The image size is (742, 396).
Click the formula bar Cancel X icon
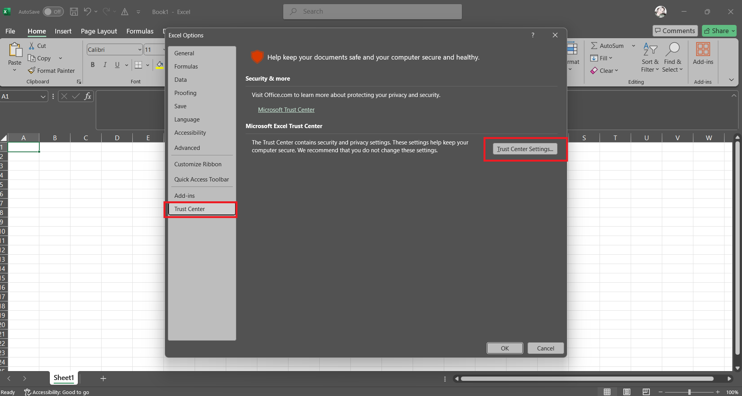pos(65,96)
